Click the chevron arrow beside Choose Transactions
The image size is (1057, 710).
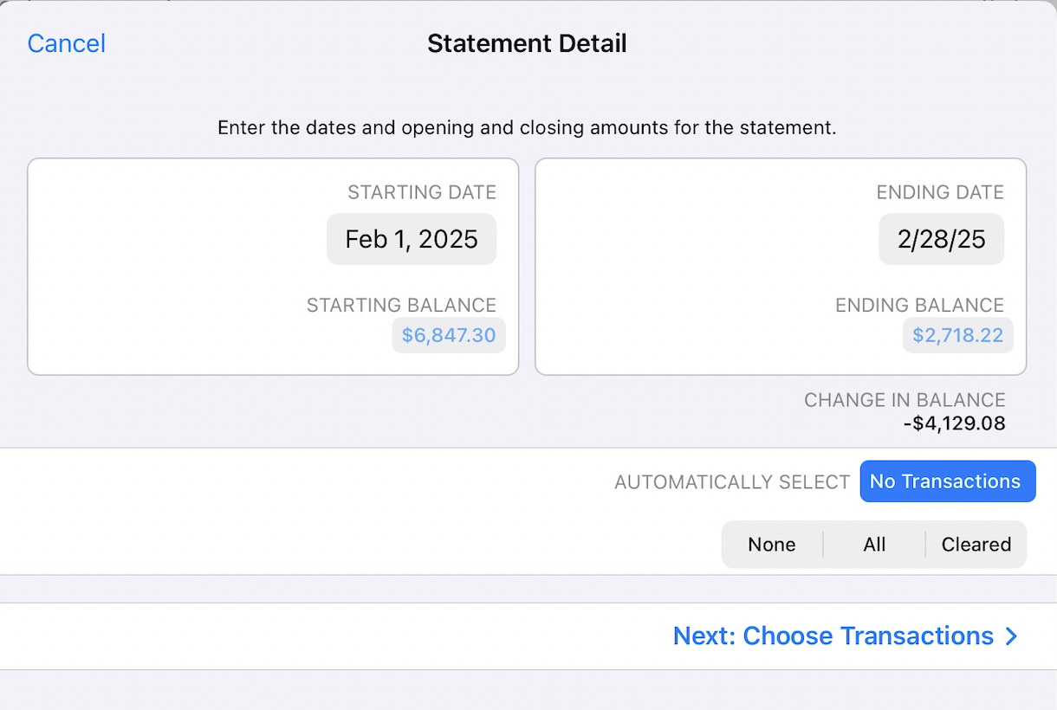(1011, 636)
